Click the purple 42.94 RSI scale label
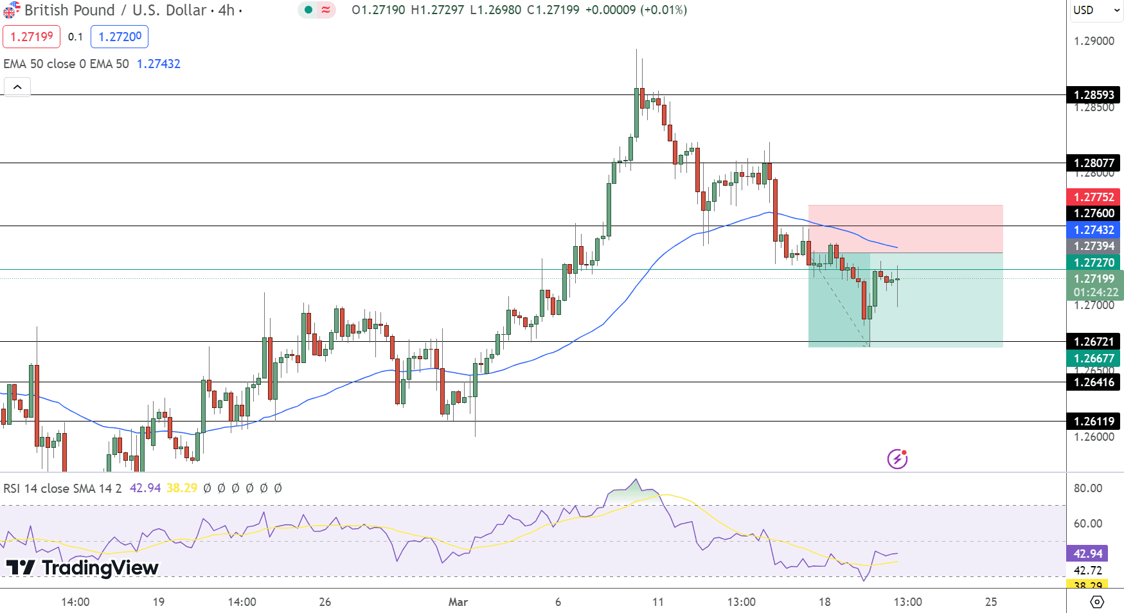Viewport: 1124px width, 613px height. (x=1087, y=554)
